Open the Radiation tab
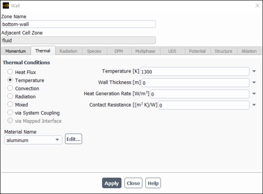This screenshot has height=194, width=263. point(68,51)
